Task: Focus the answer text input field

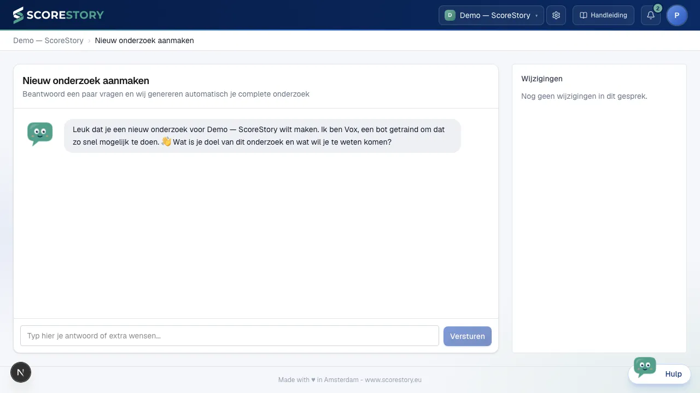Action: point(230,336)
